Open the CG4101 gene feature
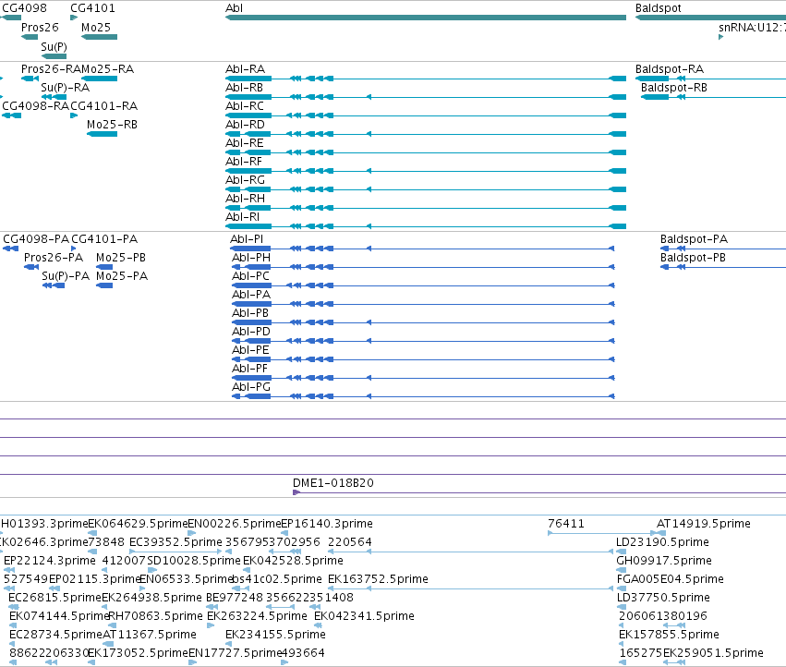The image size is (786, 667). [74, 18]
